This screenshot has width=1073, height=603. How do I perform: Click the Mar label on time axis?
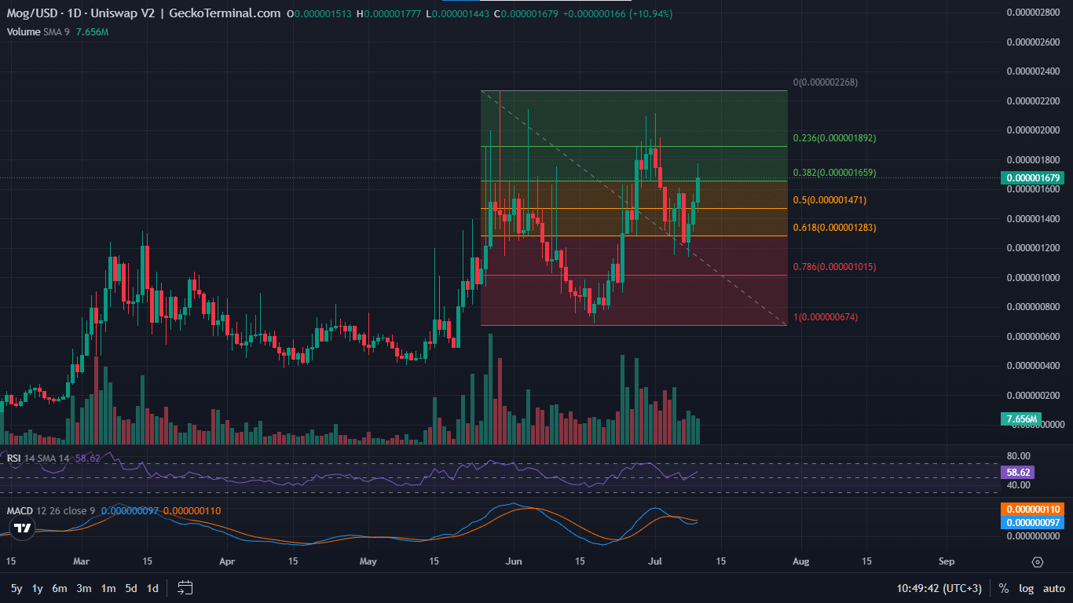pos(81,562)
